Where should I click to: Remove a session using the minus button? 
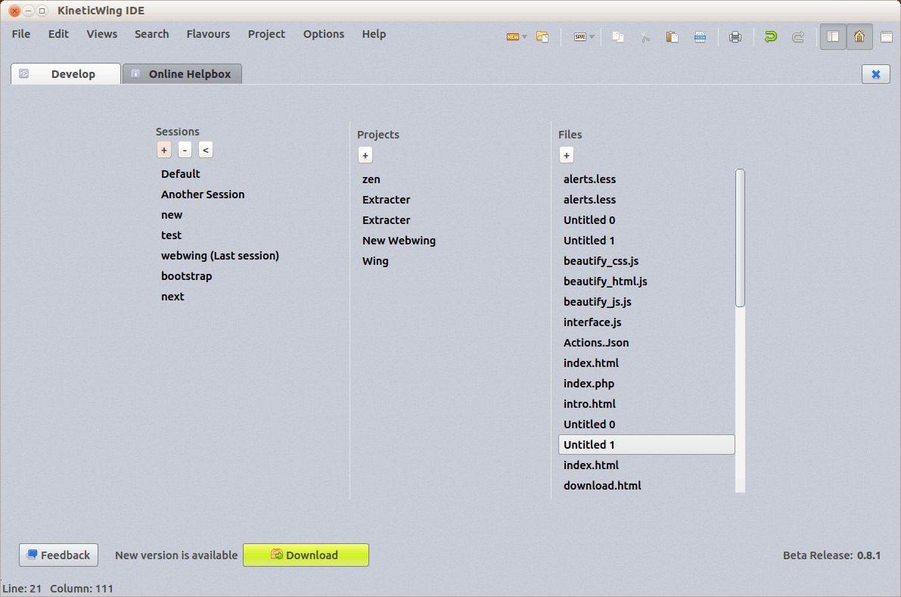(x=185, y=150)
